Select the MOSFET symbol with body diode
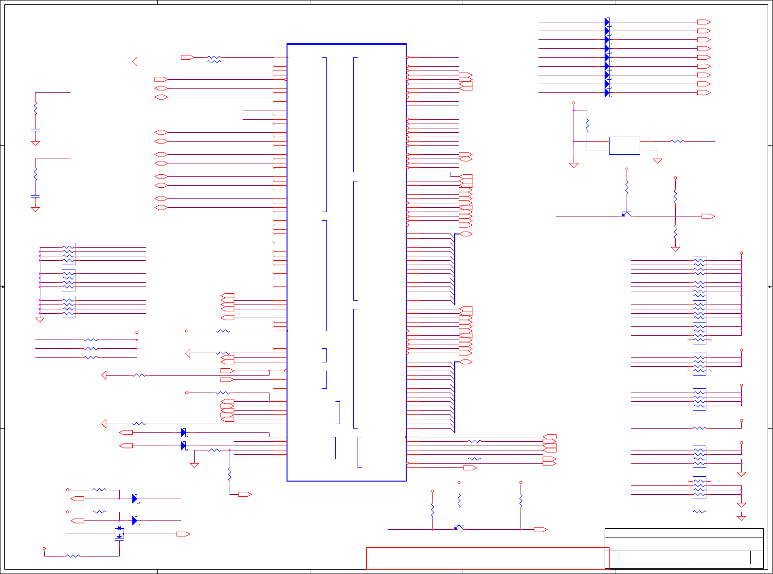773x574 pixels. click(x=119, y=534)
